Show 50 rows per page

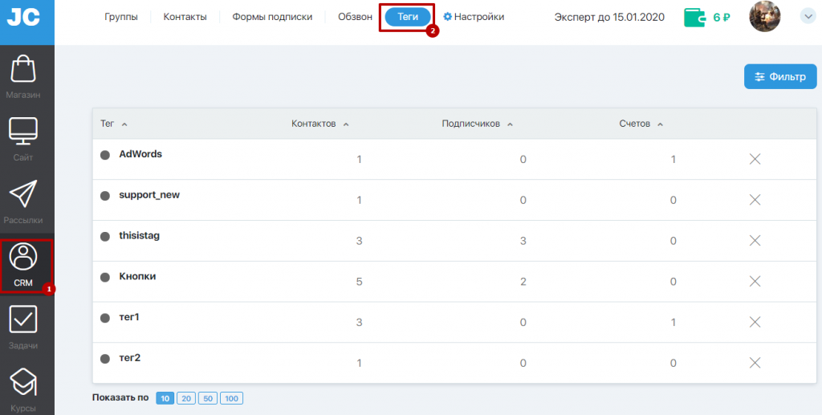point(207,398)
